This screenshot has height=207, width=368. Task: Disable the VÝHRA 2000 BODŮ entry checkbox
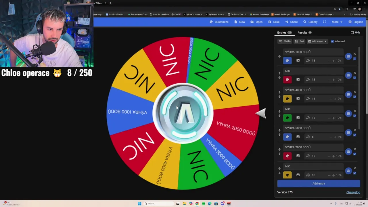[354, 154]
